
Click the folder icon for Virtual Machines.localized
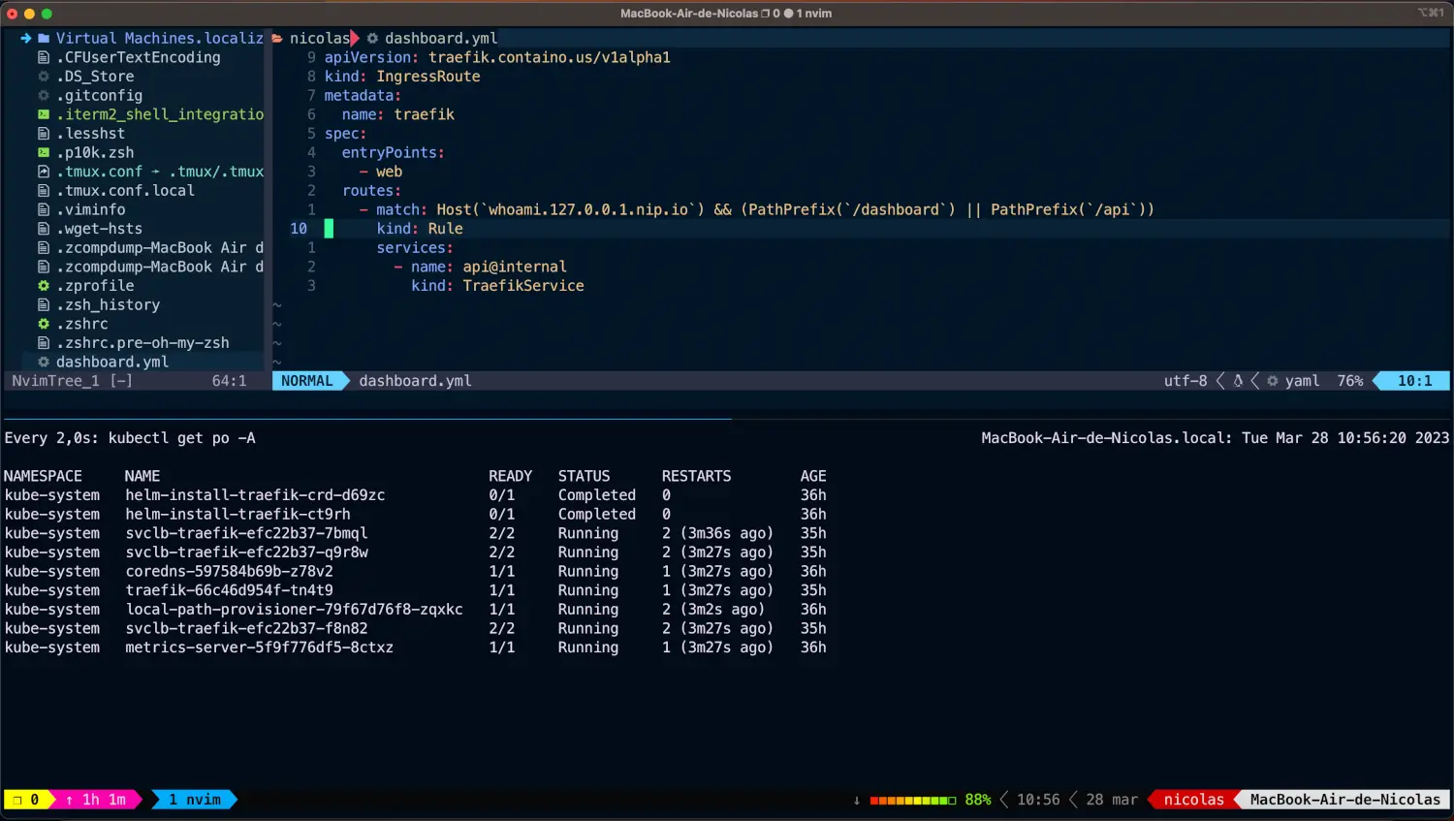(x=44, y=39)
